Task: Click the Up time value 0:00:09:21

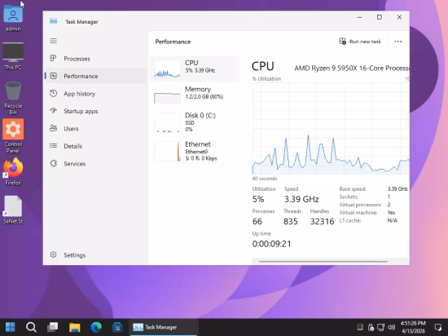Action: pos(271,244)
